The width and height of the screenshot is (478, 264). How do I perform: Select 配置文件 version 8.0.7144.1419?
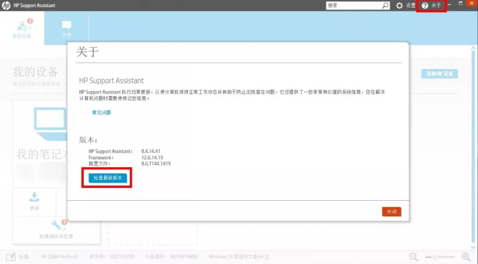click(156, 164)
